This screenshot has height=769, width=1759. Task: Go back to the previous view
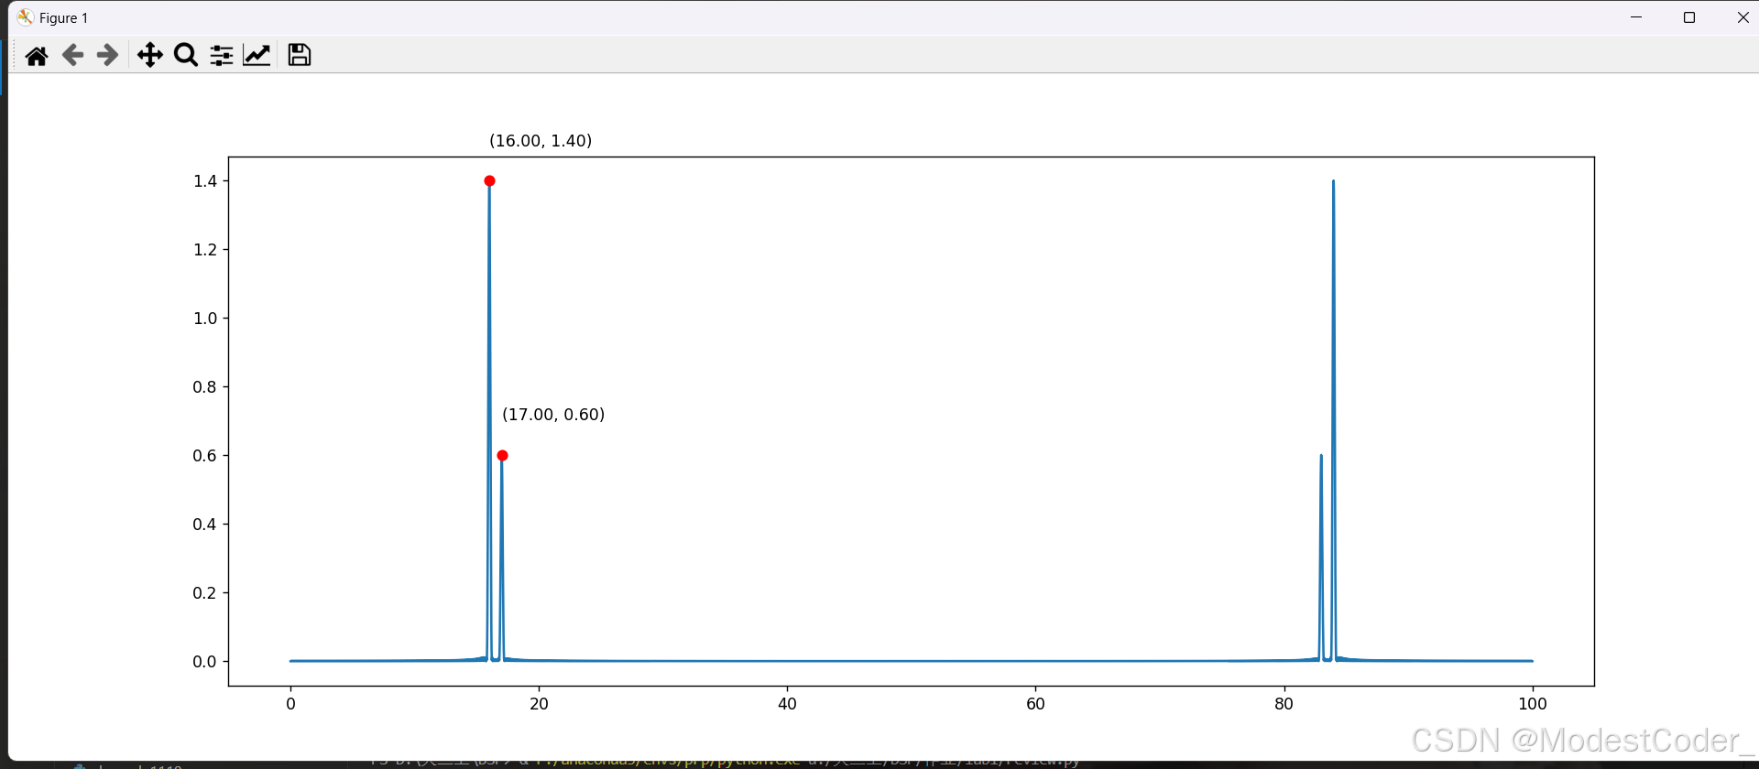(72, 56)
